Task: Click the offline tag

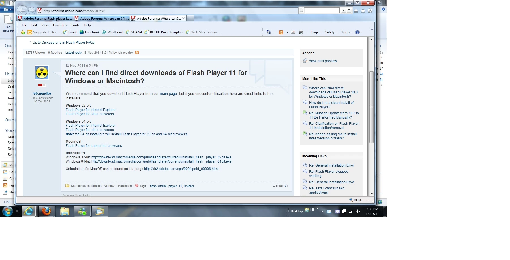Action: [162, 186]
